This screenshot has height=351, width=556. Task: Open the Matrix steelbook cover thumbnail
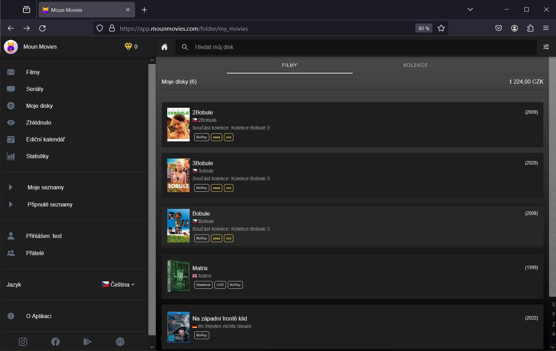(178, 276)
